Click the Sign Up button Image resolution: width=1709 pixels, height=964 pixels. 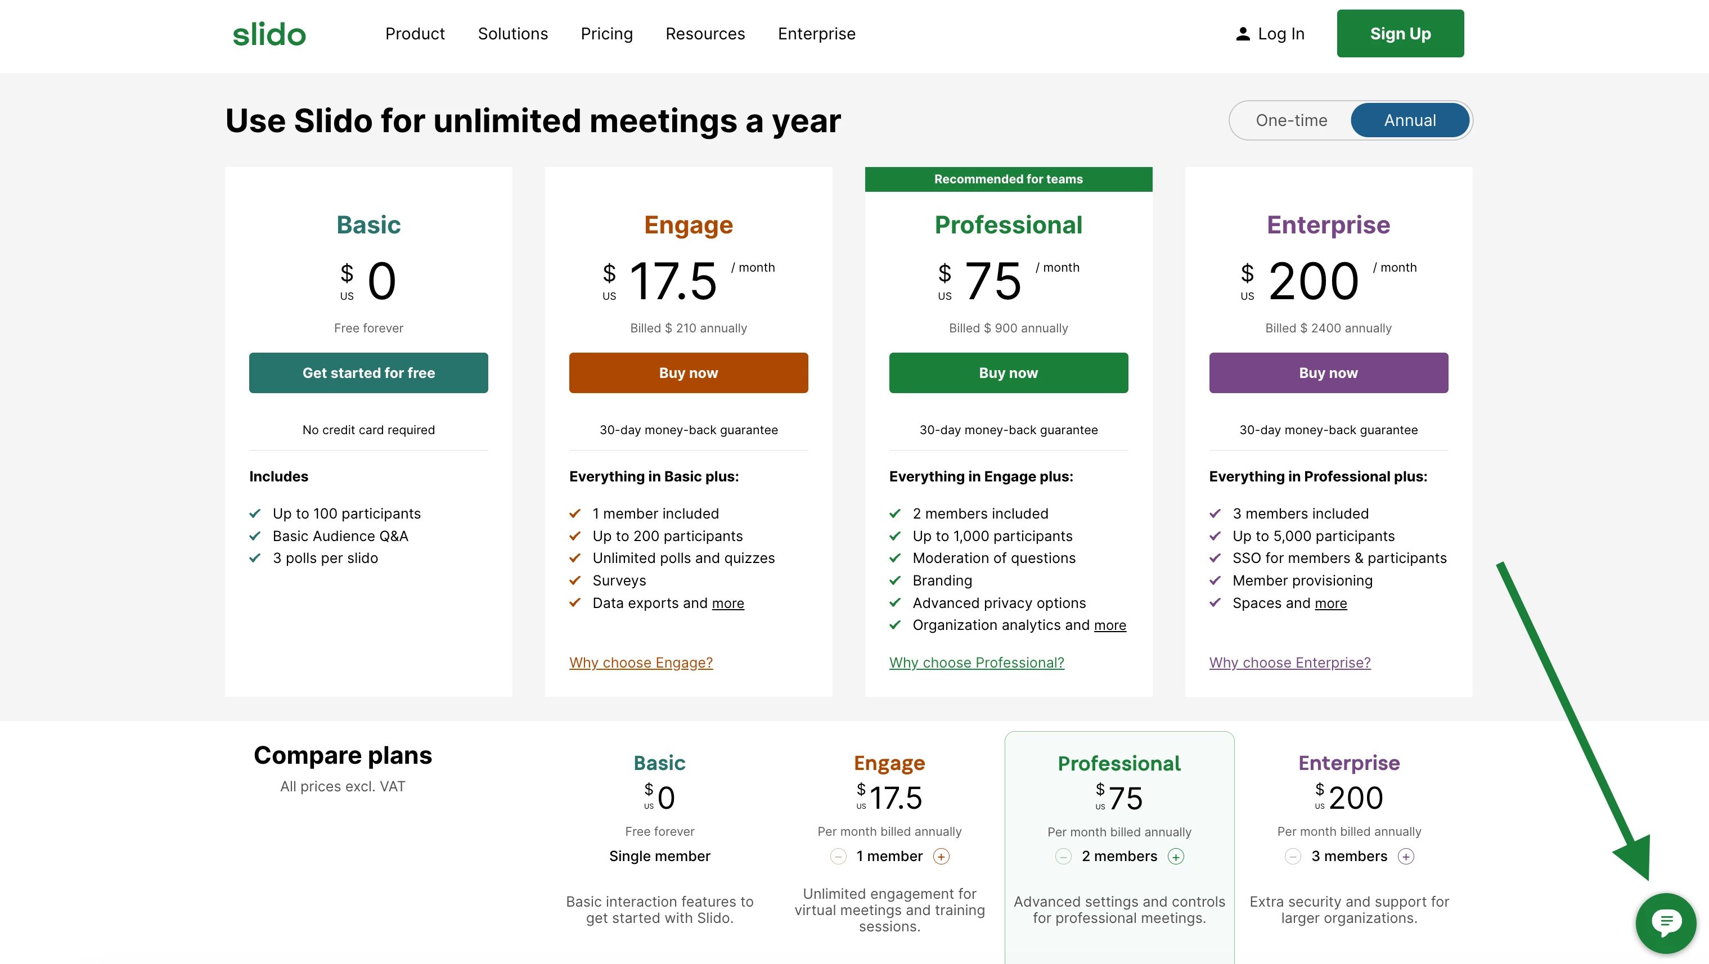[1400, 34]
